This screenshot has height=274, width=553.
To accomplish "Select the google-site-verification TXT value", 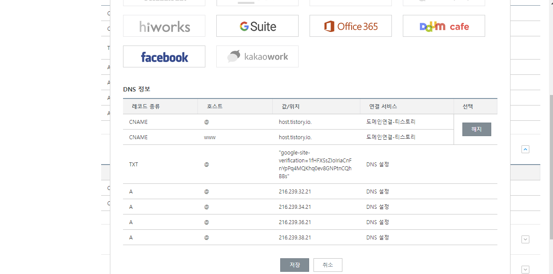I will (x=315, y=164).
